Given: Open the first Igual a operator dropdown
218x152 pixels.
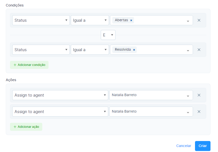Looking at the screenshot, I should point(90,20).
